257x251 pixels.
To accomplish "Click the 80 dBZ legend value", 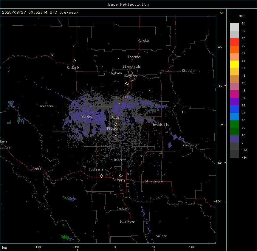I will 243,24.
